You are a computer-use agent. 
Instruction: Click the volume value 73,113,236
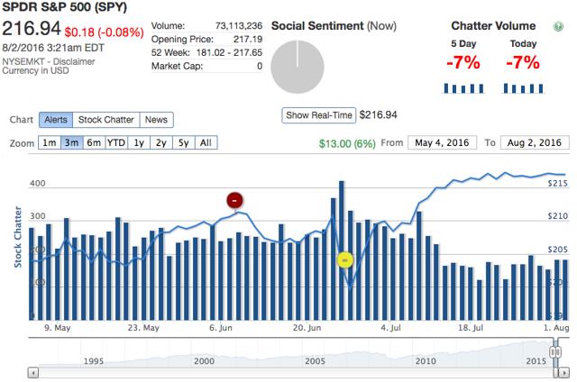[239, 26]
